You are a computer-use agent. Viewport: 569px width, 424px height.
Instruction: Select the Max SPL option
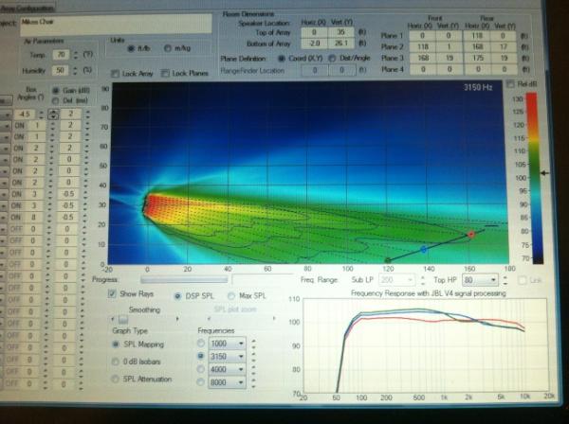point(231,296)
